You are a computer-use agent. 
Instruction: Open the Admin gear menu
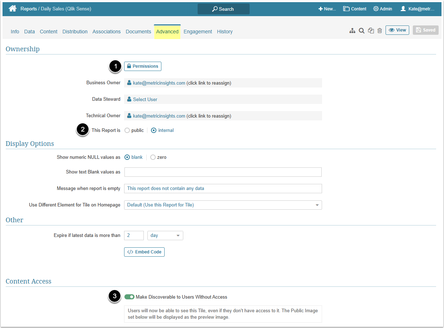pos(383,9)
